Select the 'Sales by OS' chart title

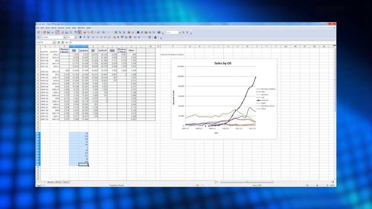[223, 63]
